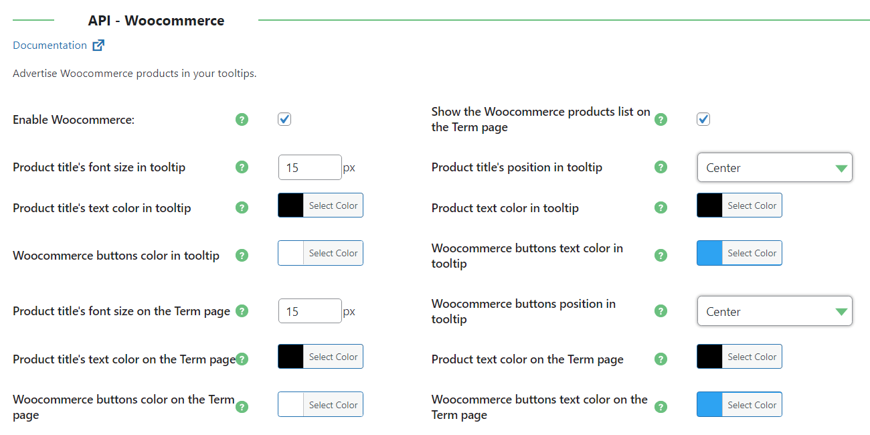Open Woocommerce buttons position in tooltip dropdown
The image size is (870, 435).
point(775,311)
